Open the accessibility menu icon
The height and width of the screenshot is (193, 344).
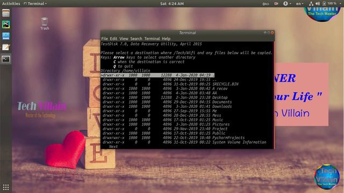pos(287,4)
